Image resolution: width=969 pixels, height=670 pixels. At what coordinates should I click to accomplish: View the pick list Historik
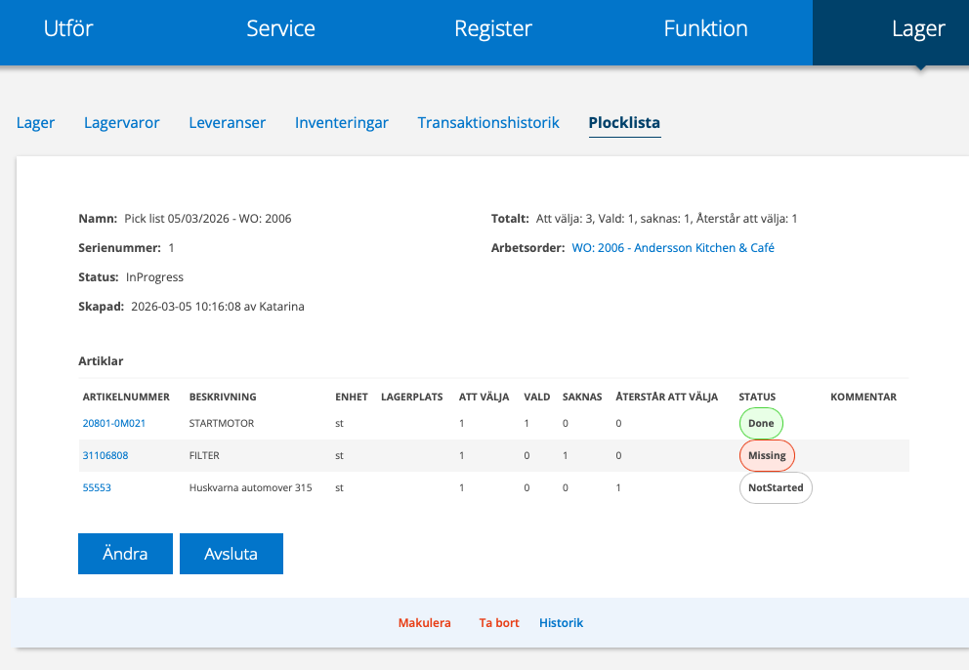(x=561, y=623)
